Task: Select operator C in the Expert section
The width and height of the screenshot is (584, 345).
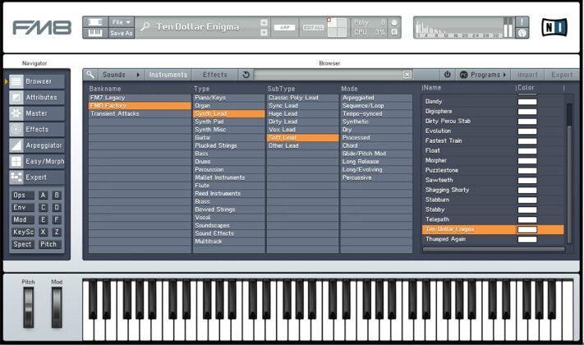Action: [x=44, y=208]
